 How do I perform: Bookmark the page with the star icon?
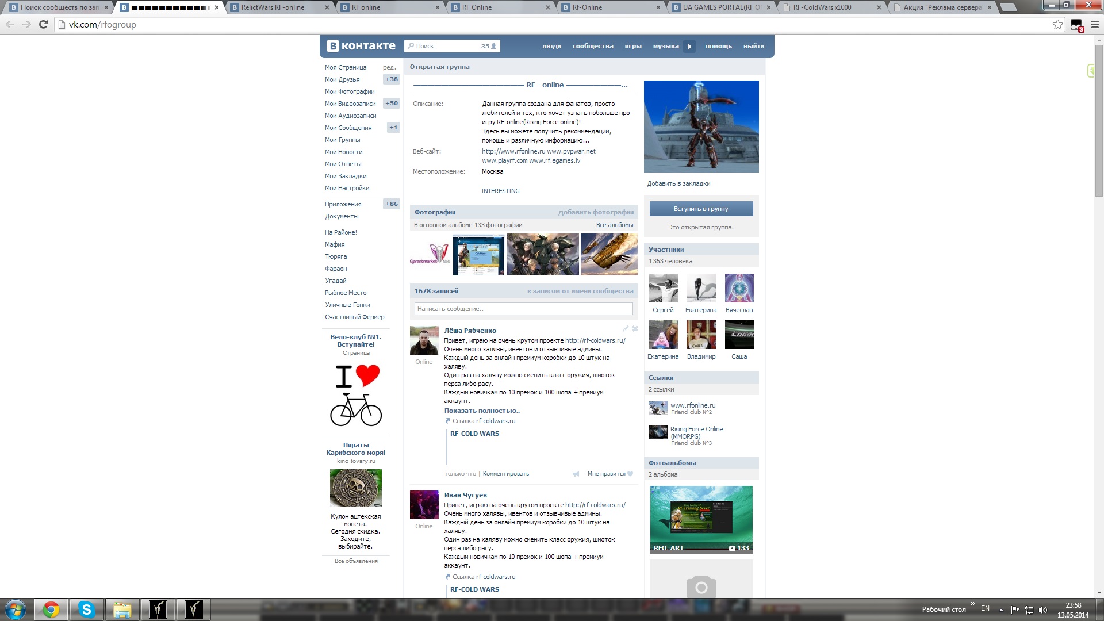(x=1057, y=25)
